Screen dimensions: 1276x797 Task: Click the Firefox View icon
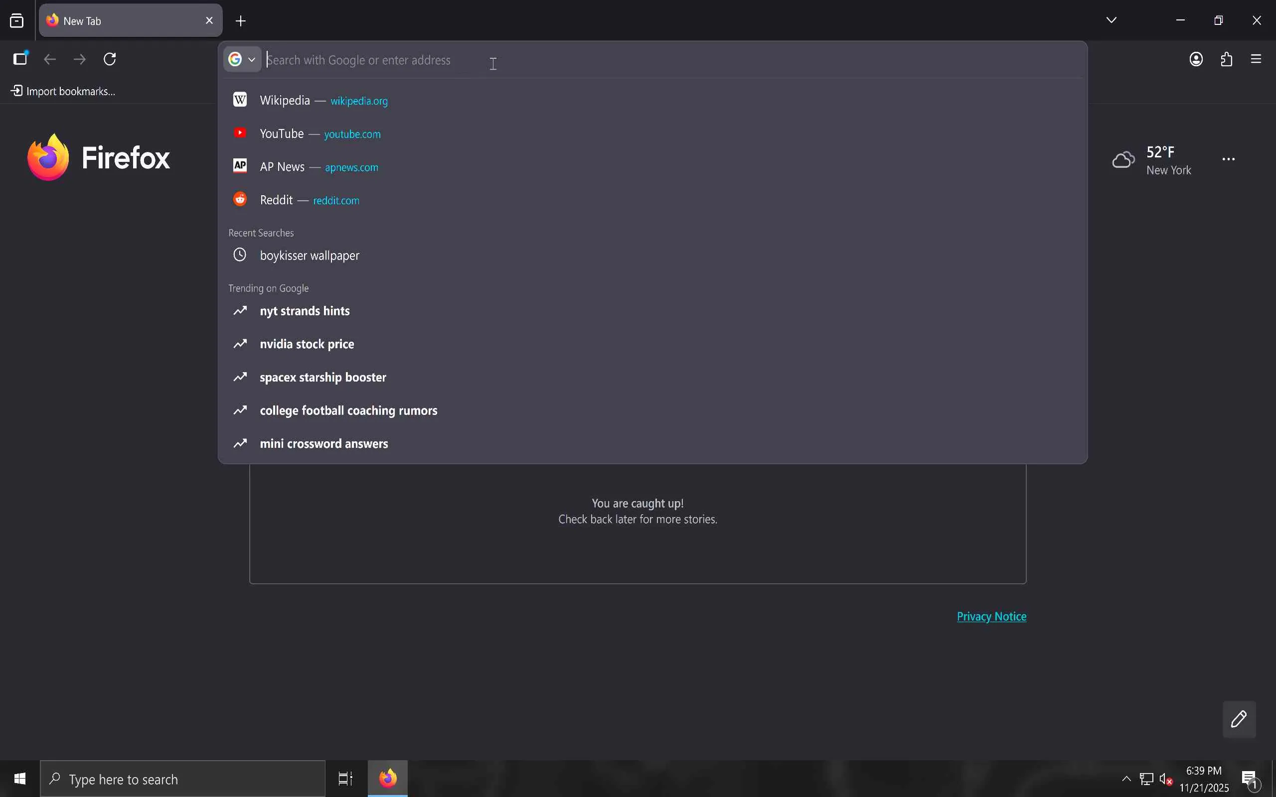pos(17,21)
